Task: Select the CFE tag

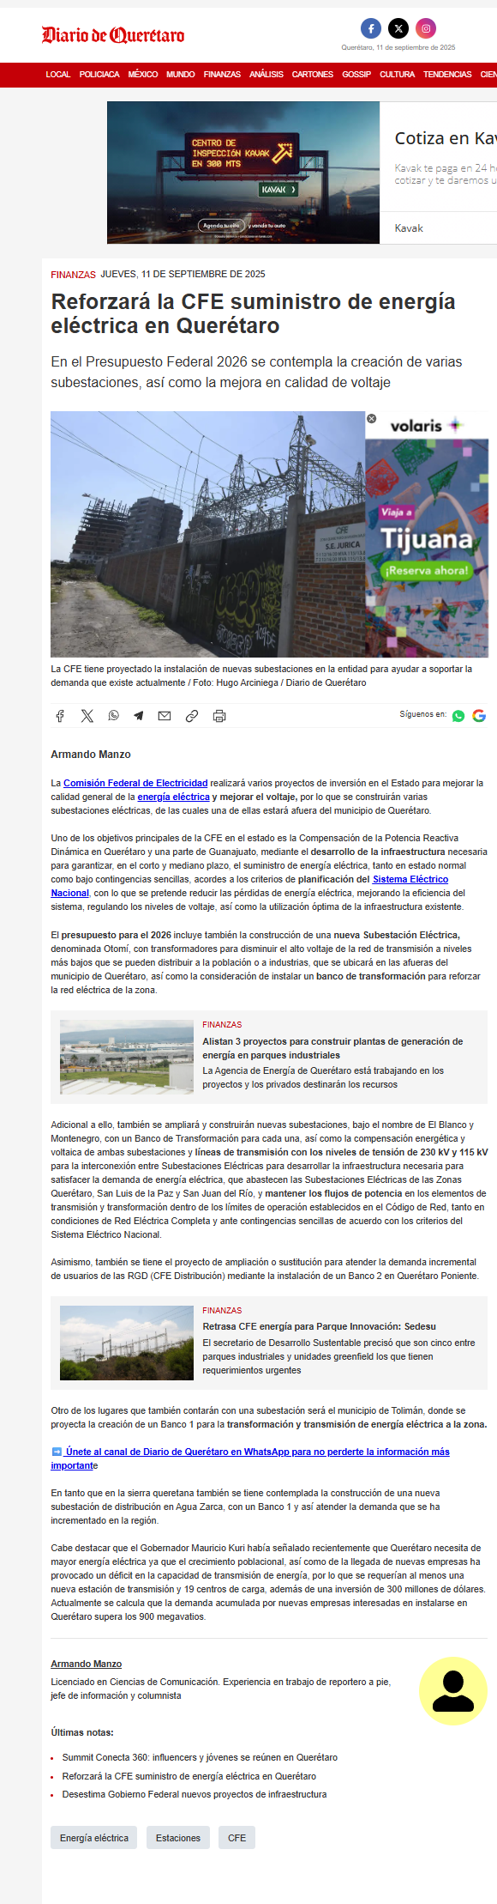Action: point(237,1838)
